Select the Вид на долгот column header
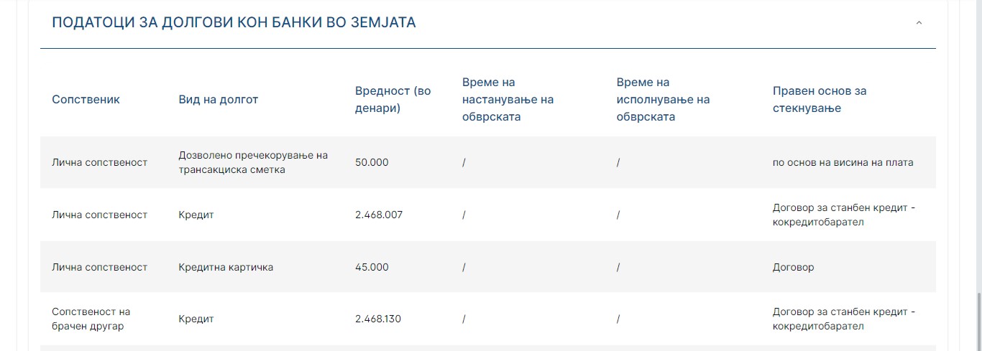Screen dimensions: 982x351 (x=218, y=100)
